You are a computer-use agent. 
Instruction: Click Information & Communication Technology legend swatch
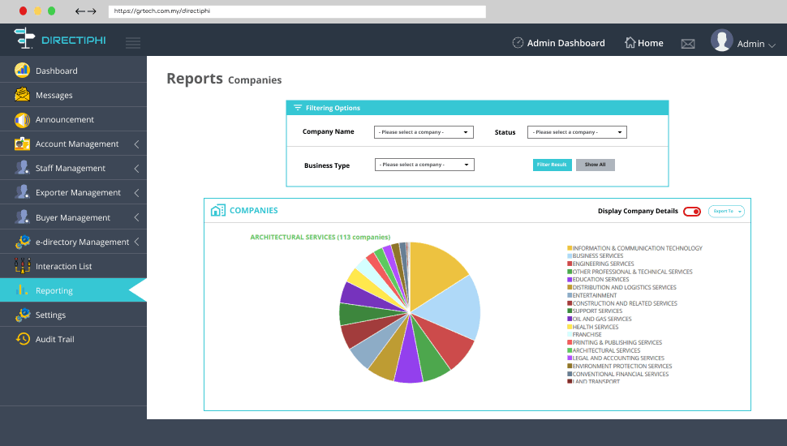(570, 248)
